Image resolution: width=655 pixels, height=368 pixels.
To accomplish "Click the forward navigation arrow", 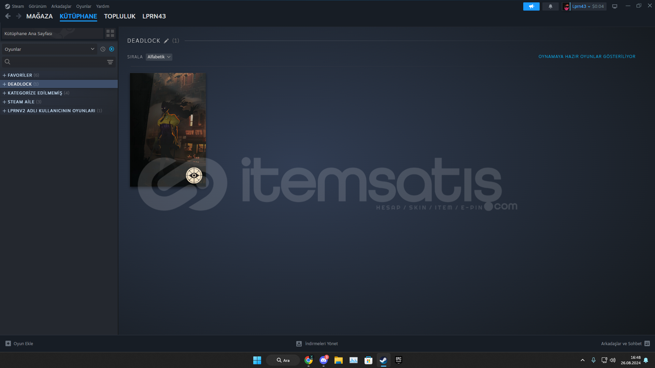I will [x=19, y=16].
